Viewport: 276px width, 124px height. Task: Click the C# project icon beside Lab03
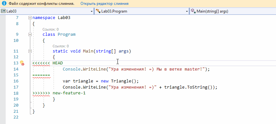(3, 11)
